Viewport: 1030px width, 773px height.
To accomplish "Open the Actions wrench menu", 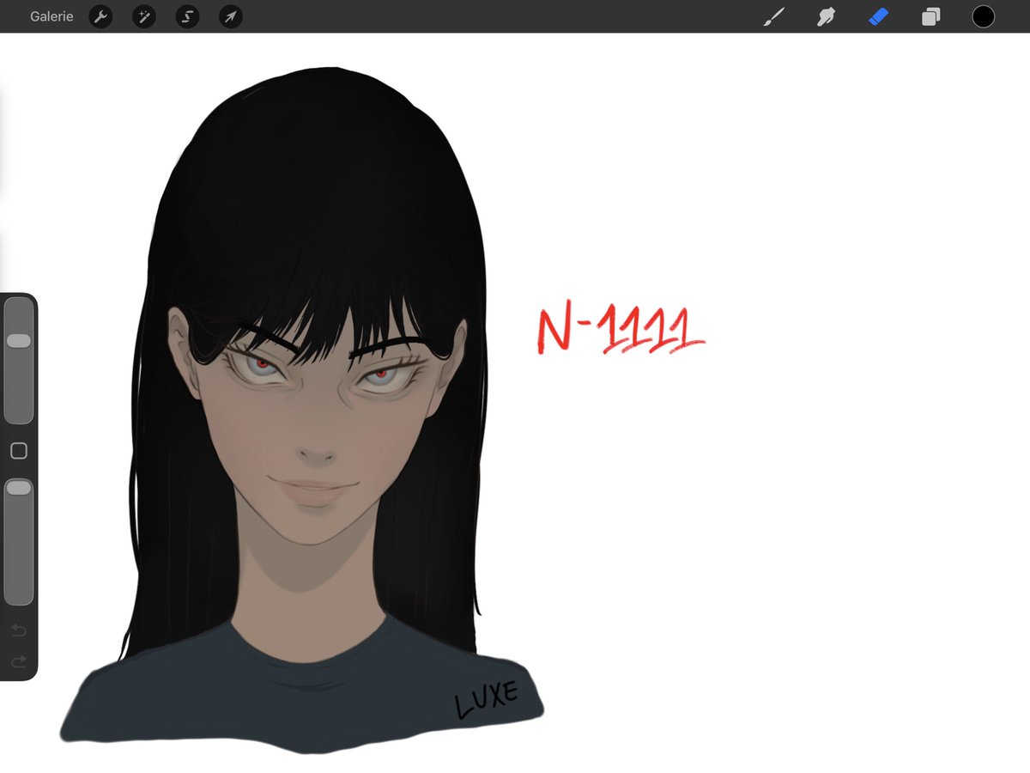I will pos(100,16).
